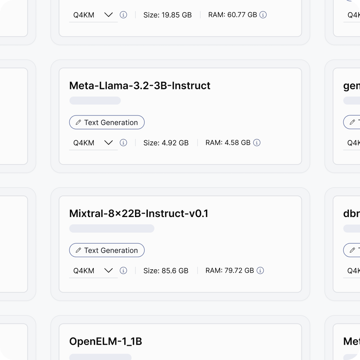Open the OpenELM-1_1B model title
Viewport: 360px width, 360px height.
click(106, 342)
